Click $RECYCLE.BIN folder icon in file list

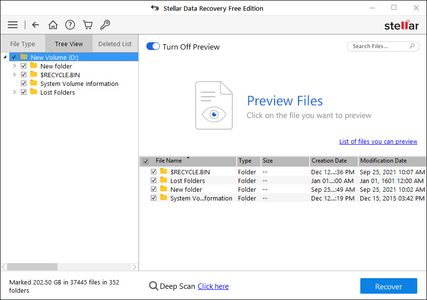coord(164,171)
